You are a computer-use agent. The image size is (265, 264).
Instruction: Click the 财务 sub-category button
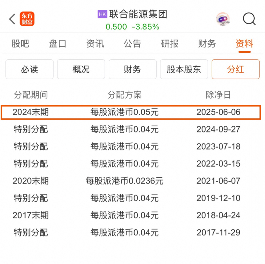pos(132,69)
